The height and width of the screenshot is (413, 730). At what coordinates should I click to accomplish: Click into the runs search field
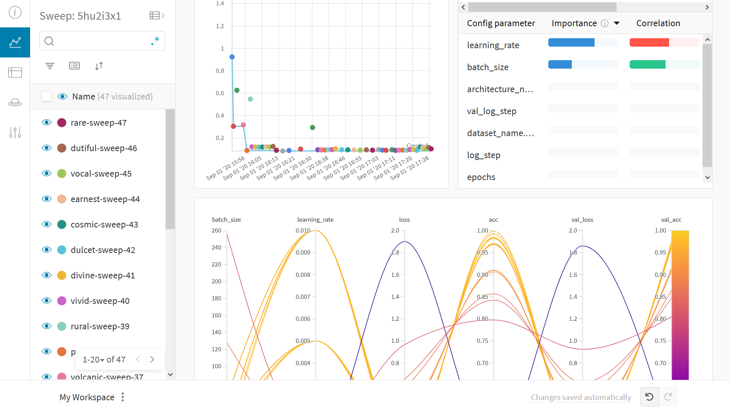(x=100, y=41)
